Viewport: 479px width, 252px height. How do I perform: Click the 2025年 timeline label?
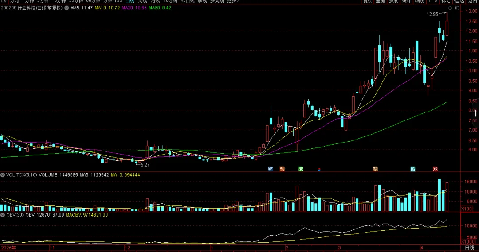[x=8, y=248]
